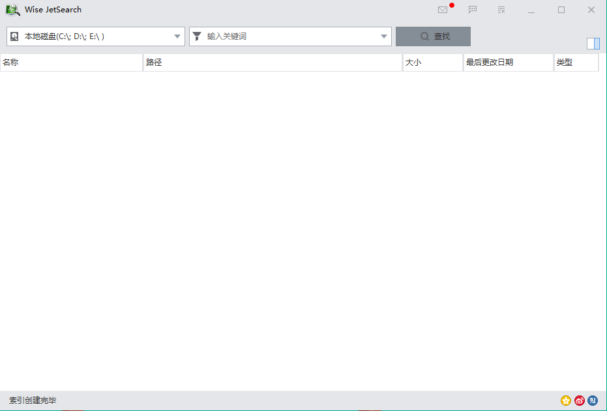The image size is (607, 411).
Task: Toggle the preview pane layout button
Action: (593, 44)
